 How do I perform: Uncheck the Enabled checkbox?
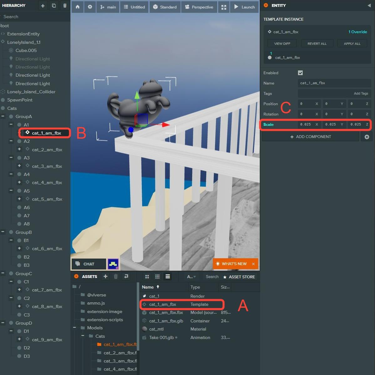click(300, 73)
